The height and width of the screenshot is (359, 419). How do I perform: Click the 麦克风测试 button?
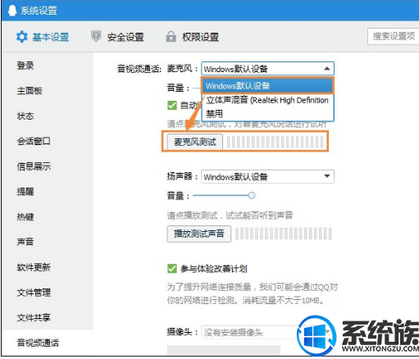(x=195, y=142)
